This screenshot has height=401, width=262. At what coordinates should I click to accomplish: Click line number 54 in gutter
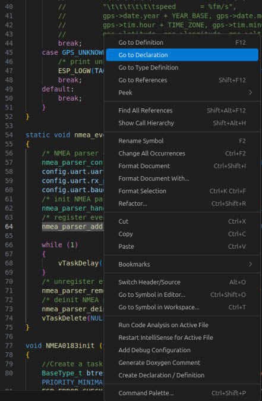[9, 135]
